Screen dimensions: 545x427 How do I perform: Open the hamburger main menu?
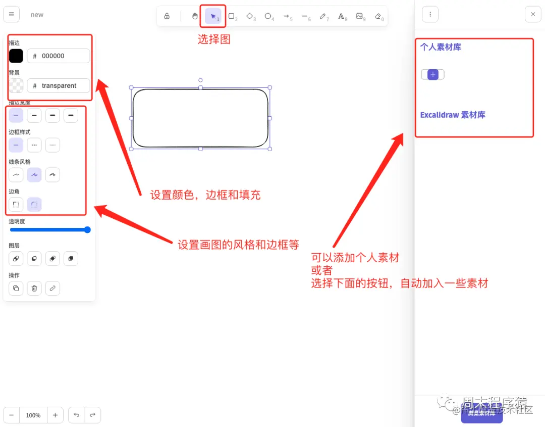tap(12, 14)
